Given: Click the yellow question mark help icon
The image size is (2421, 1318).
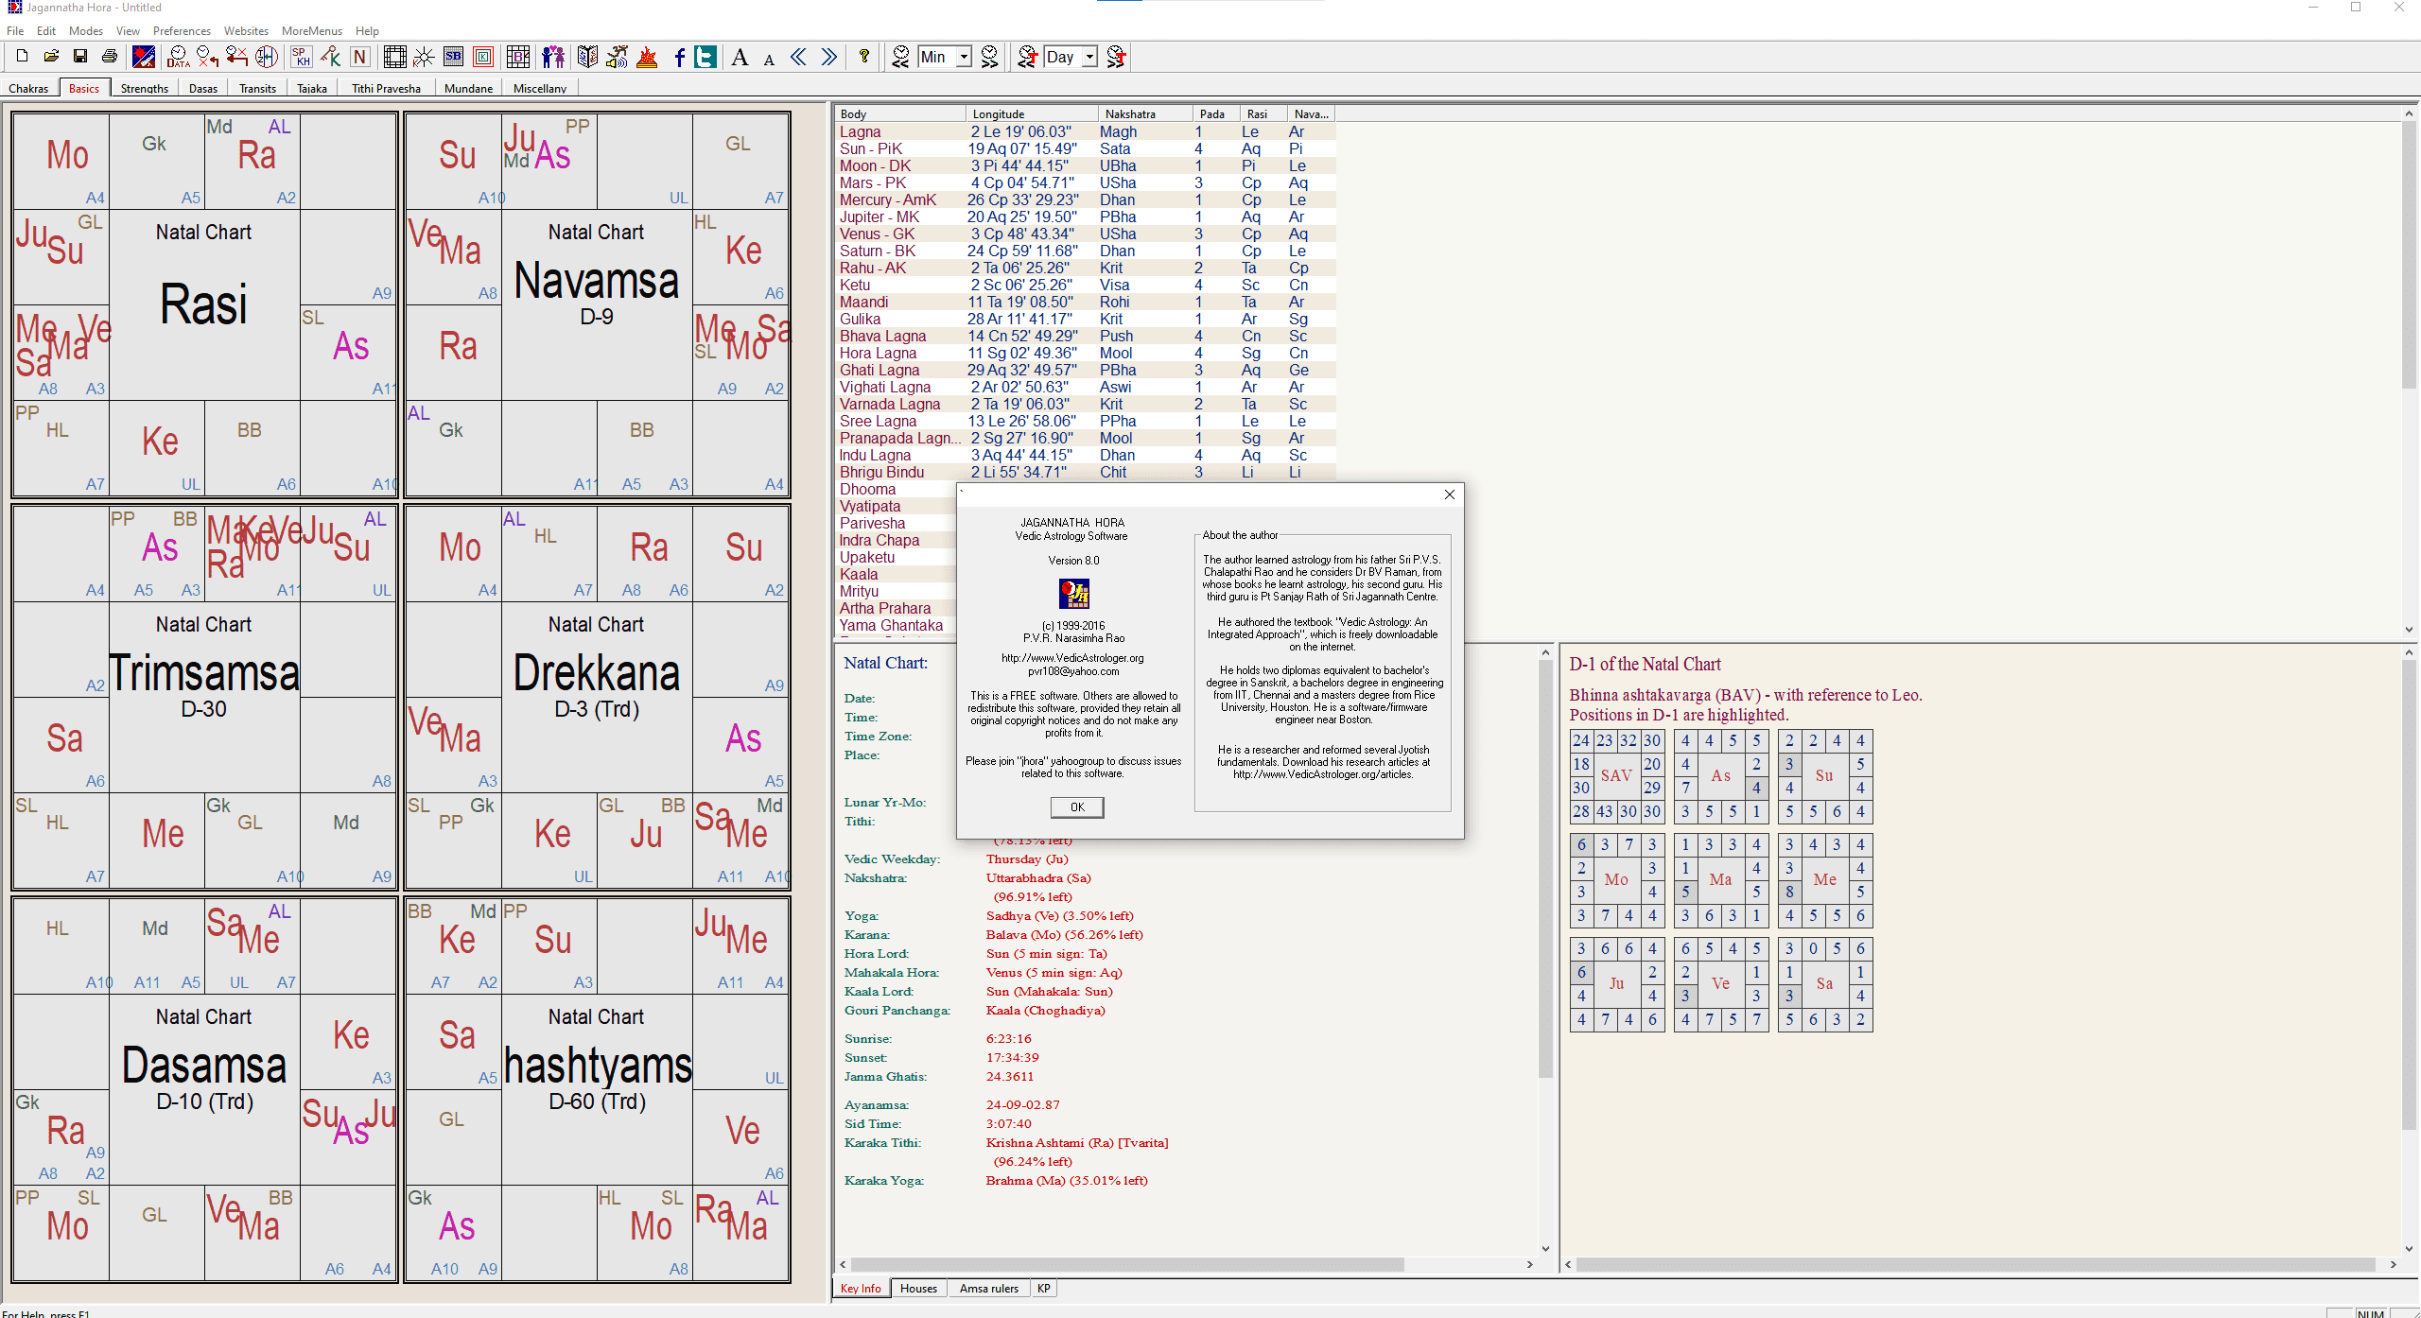Looking at the screenshot, I should [x=864, y=57].
